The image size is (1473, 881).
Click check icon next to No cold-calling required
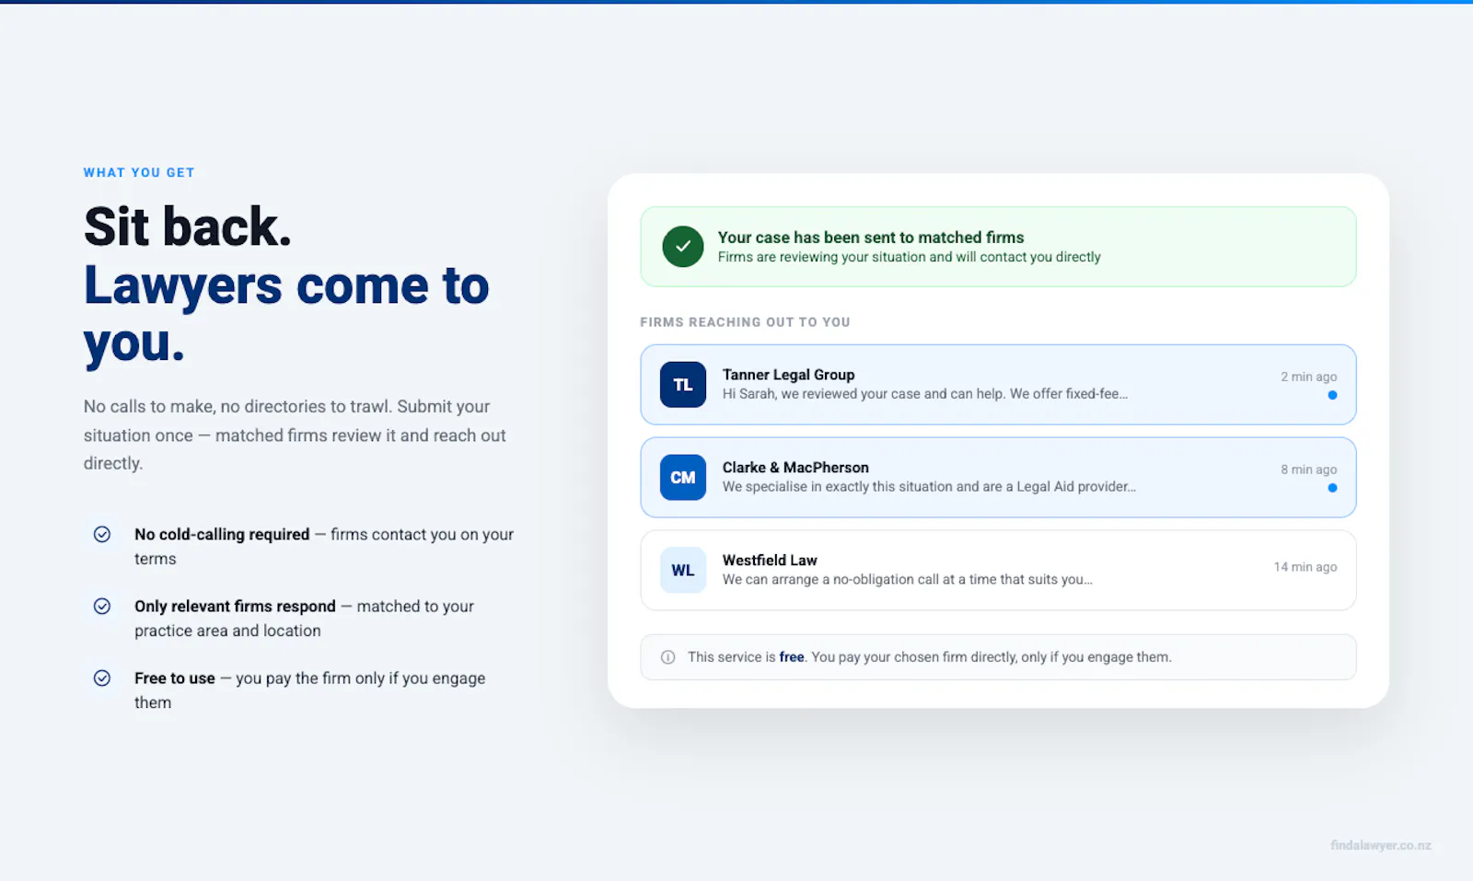pos(102,534)
